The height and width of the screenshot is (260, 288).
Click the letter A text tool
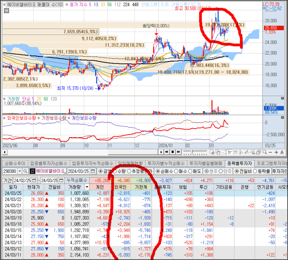point(282,152)
